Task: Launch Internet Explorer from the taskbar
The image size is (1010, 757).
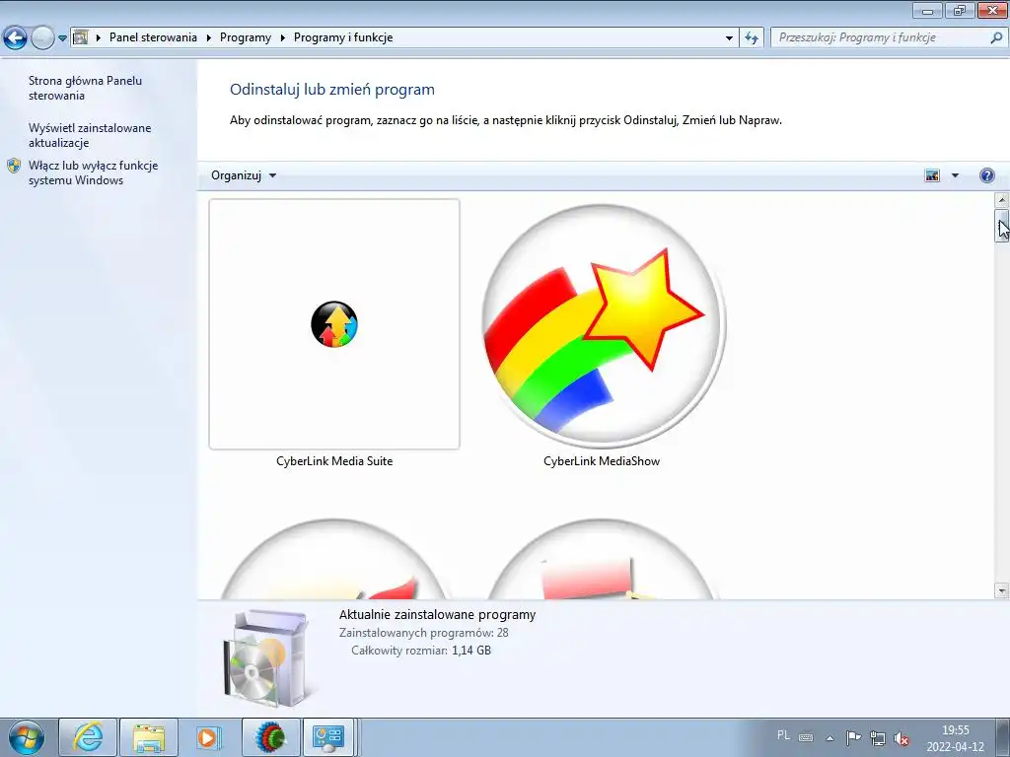Action: [x=88, y=737]
